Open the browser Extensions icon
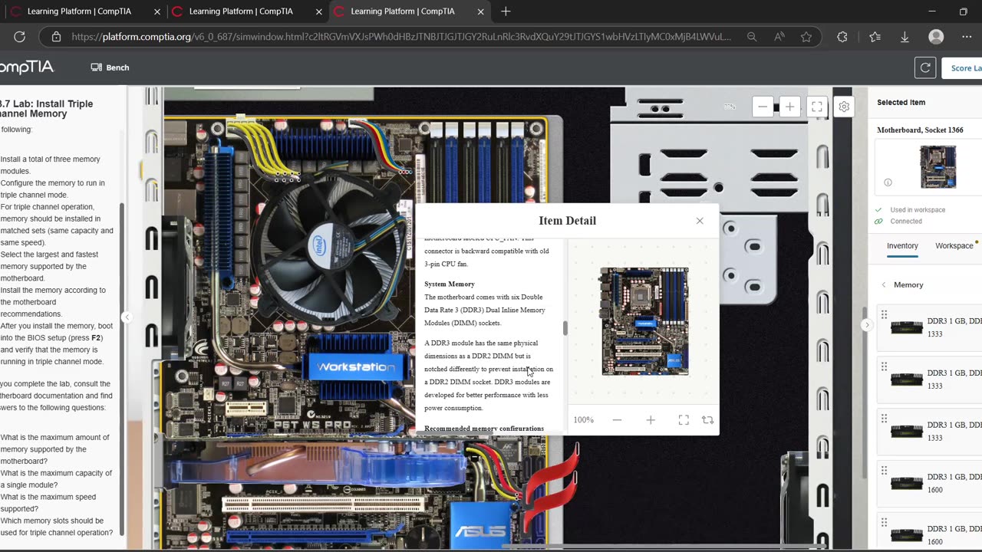The height and width of the screenshot is (552, 982). point(842,37)
